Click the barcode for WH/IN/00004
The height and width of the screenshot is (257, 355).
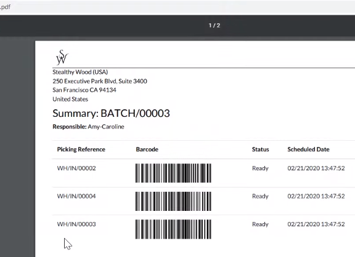click(173, 201)
